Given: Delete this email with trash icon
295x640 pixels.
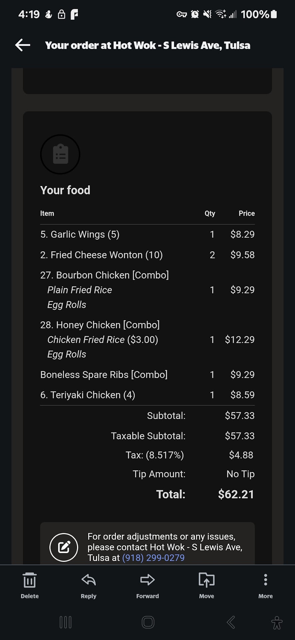Looking at the screenshot, I should click(x=30, y=585).
